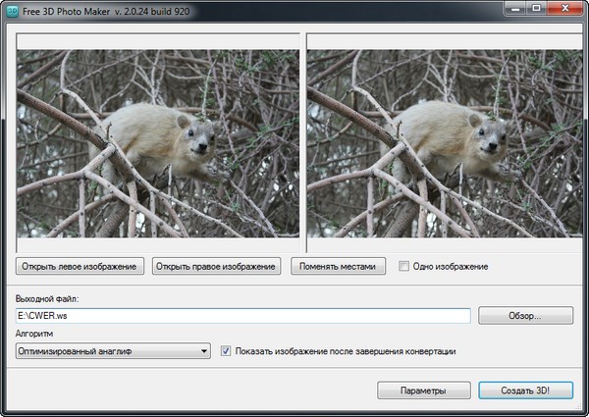This screenshot has width=589, height=417.
Task: Browse for output file with 'Обзор...'
Action: [525, 316]
